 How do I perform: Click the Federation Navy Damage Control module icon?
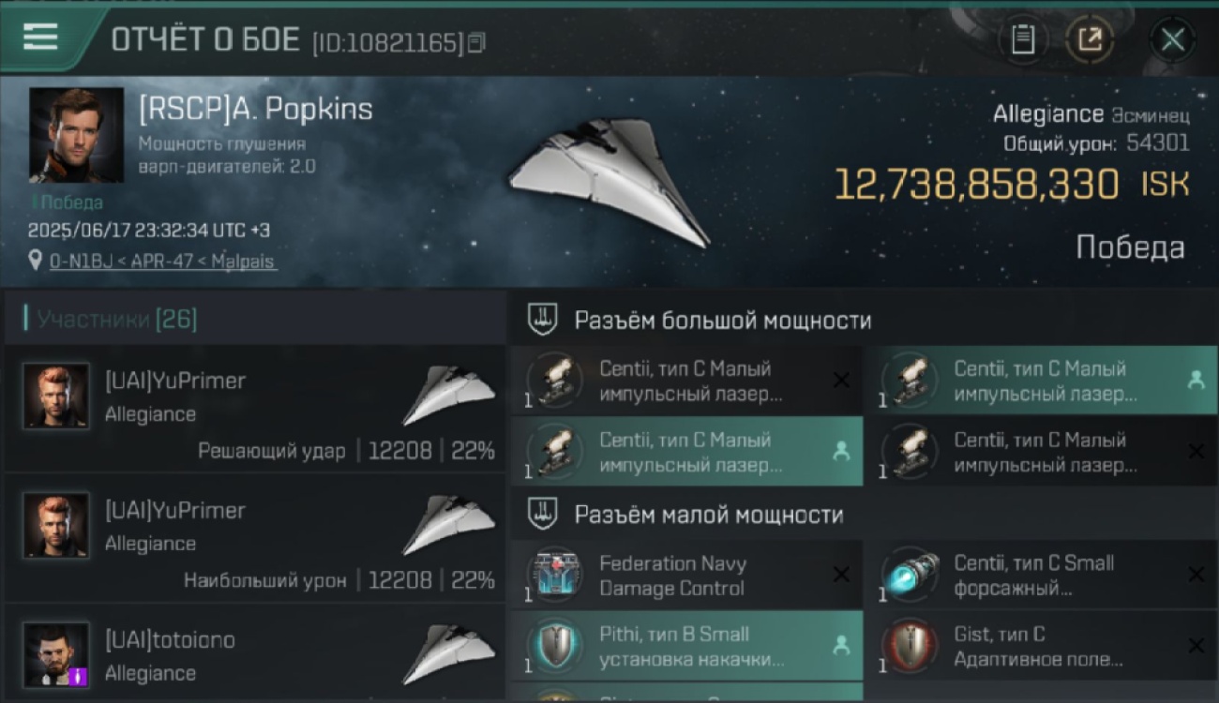[x=554, y=576]
